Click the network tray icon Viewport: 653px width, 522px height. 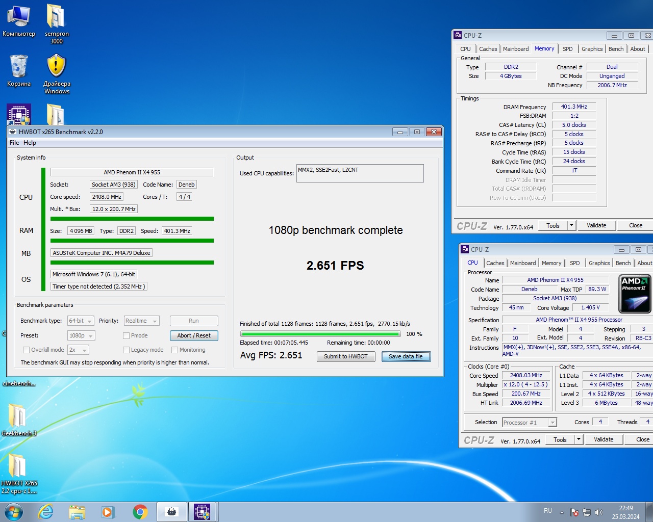coord(587,512)
